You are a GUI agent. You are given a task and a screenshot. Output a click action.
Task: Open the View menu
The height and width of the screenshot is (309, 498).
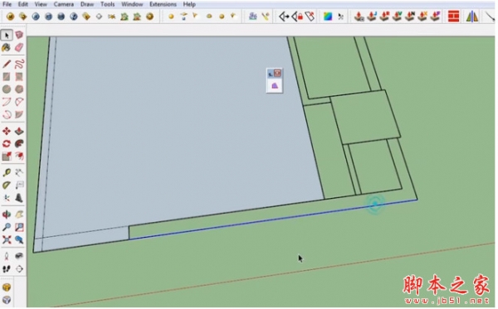click(41, 4)
